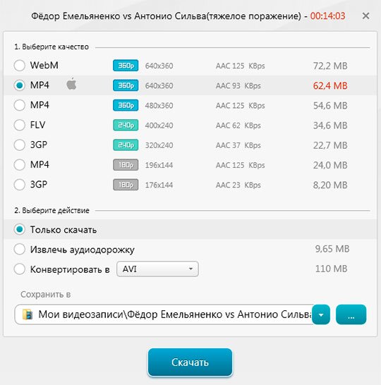
Task: Click the 240p quality badge for FLV
Action: pos(126,126)
